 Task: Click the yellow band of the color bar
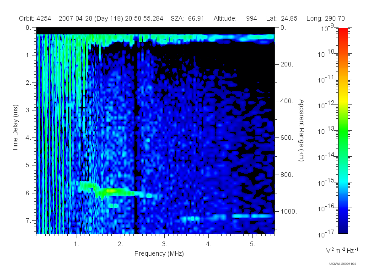[343, 100]
